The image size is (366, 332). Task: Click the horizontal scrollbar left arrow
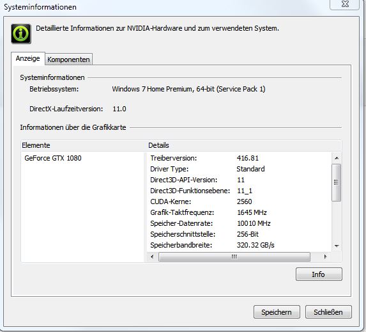(152, 257)
